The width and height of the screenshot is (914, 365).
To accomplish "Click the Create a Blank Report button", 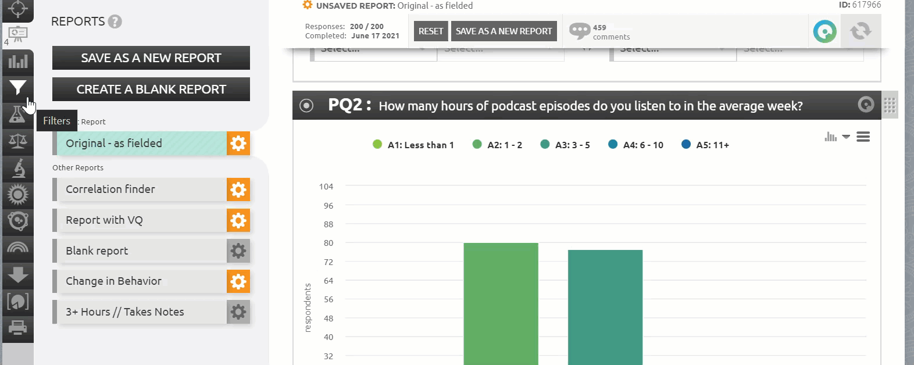I will (151, 90).
